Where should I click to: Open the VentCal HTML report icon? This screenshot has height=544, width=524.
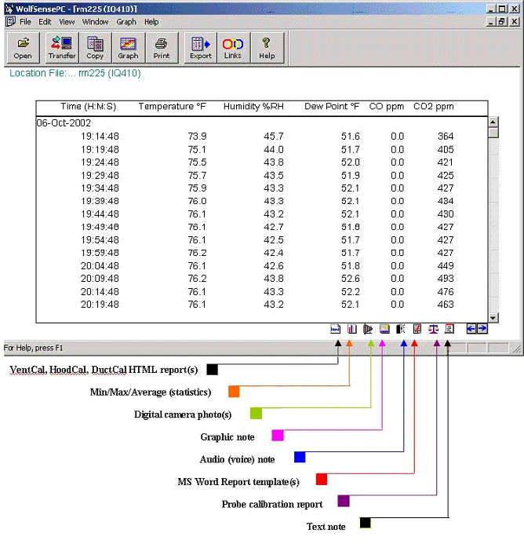pos(336,329)
